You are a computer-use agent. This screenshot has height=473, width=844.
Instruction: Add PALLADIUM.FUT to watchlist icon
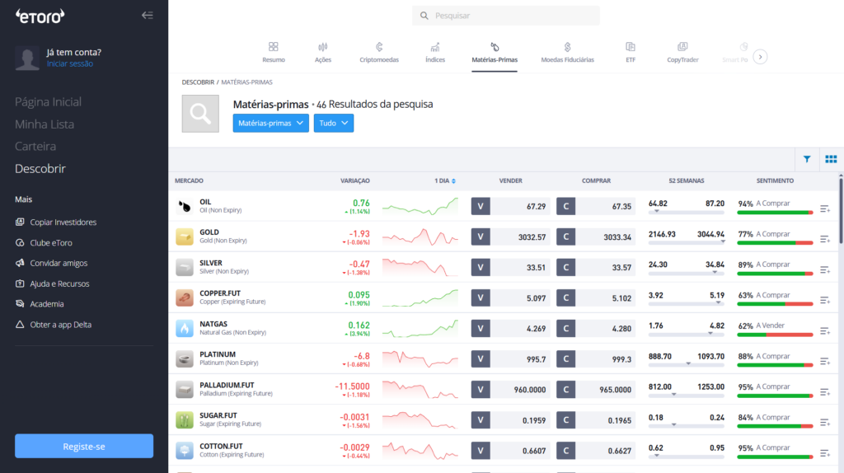click(x=824, y=391)
